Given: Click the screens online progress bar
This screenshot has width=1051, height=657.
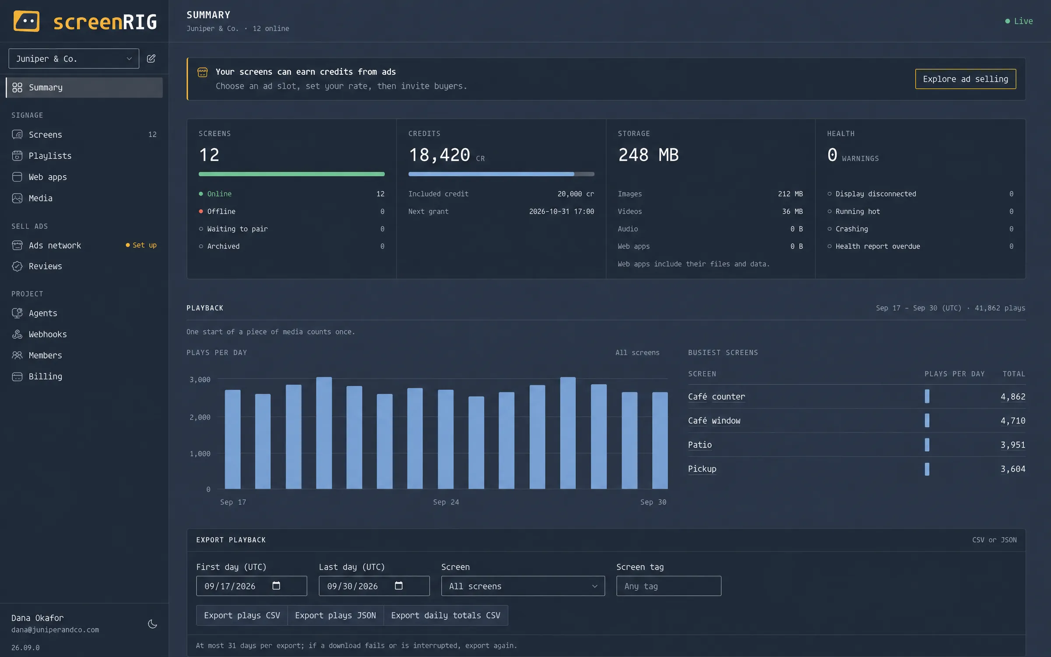Looking at the screenshot, I should [292, 174].
